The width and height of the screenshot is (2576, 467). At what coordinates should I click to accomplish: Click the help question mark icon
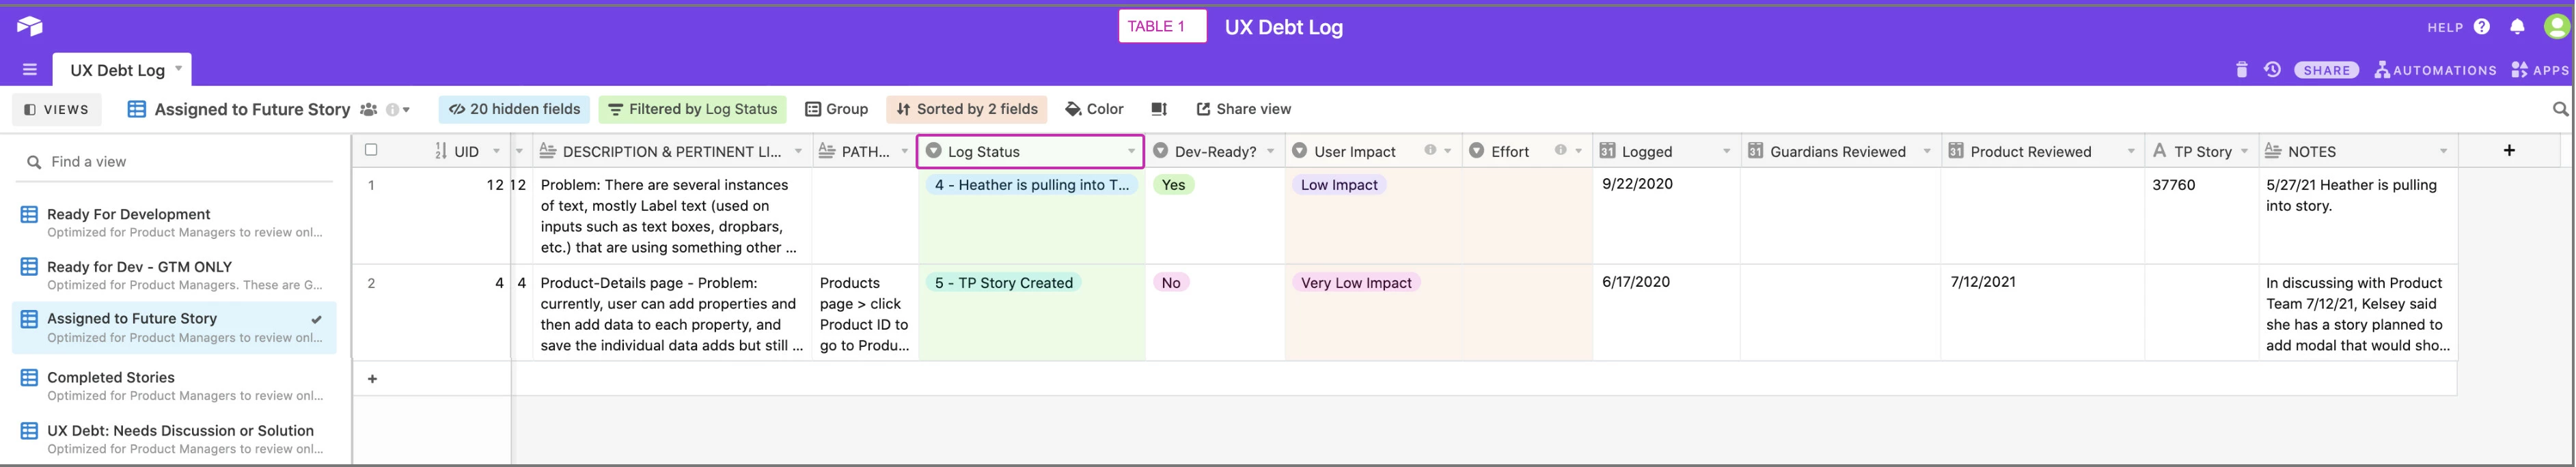click(x=2482, y=27)
